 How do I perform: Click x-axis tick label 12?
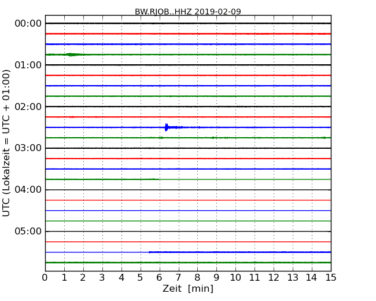(274, 278)
